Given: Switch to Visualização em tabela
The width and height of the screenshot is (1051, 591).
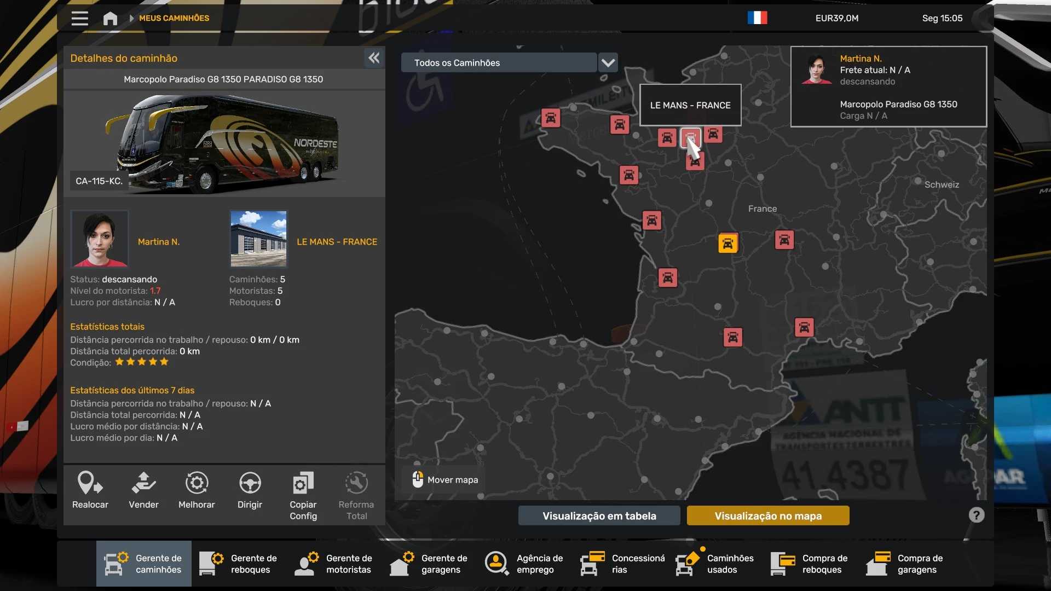Looking at the screenshot, I should tap(599, 515).
